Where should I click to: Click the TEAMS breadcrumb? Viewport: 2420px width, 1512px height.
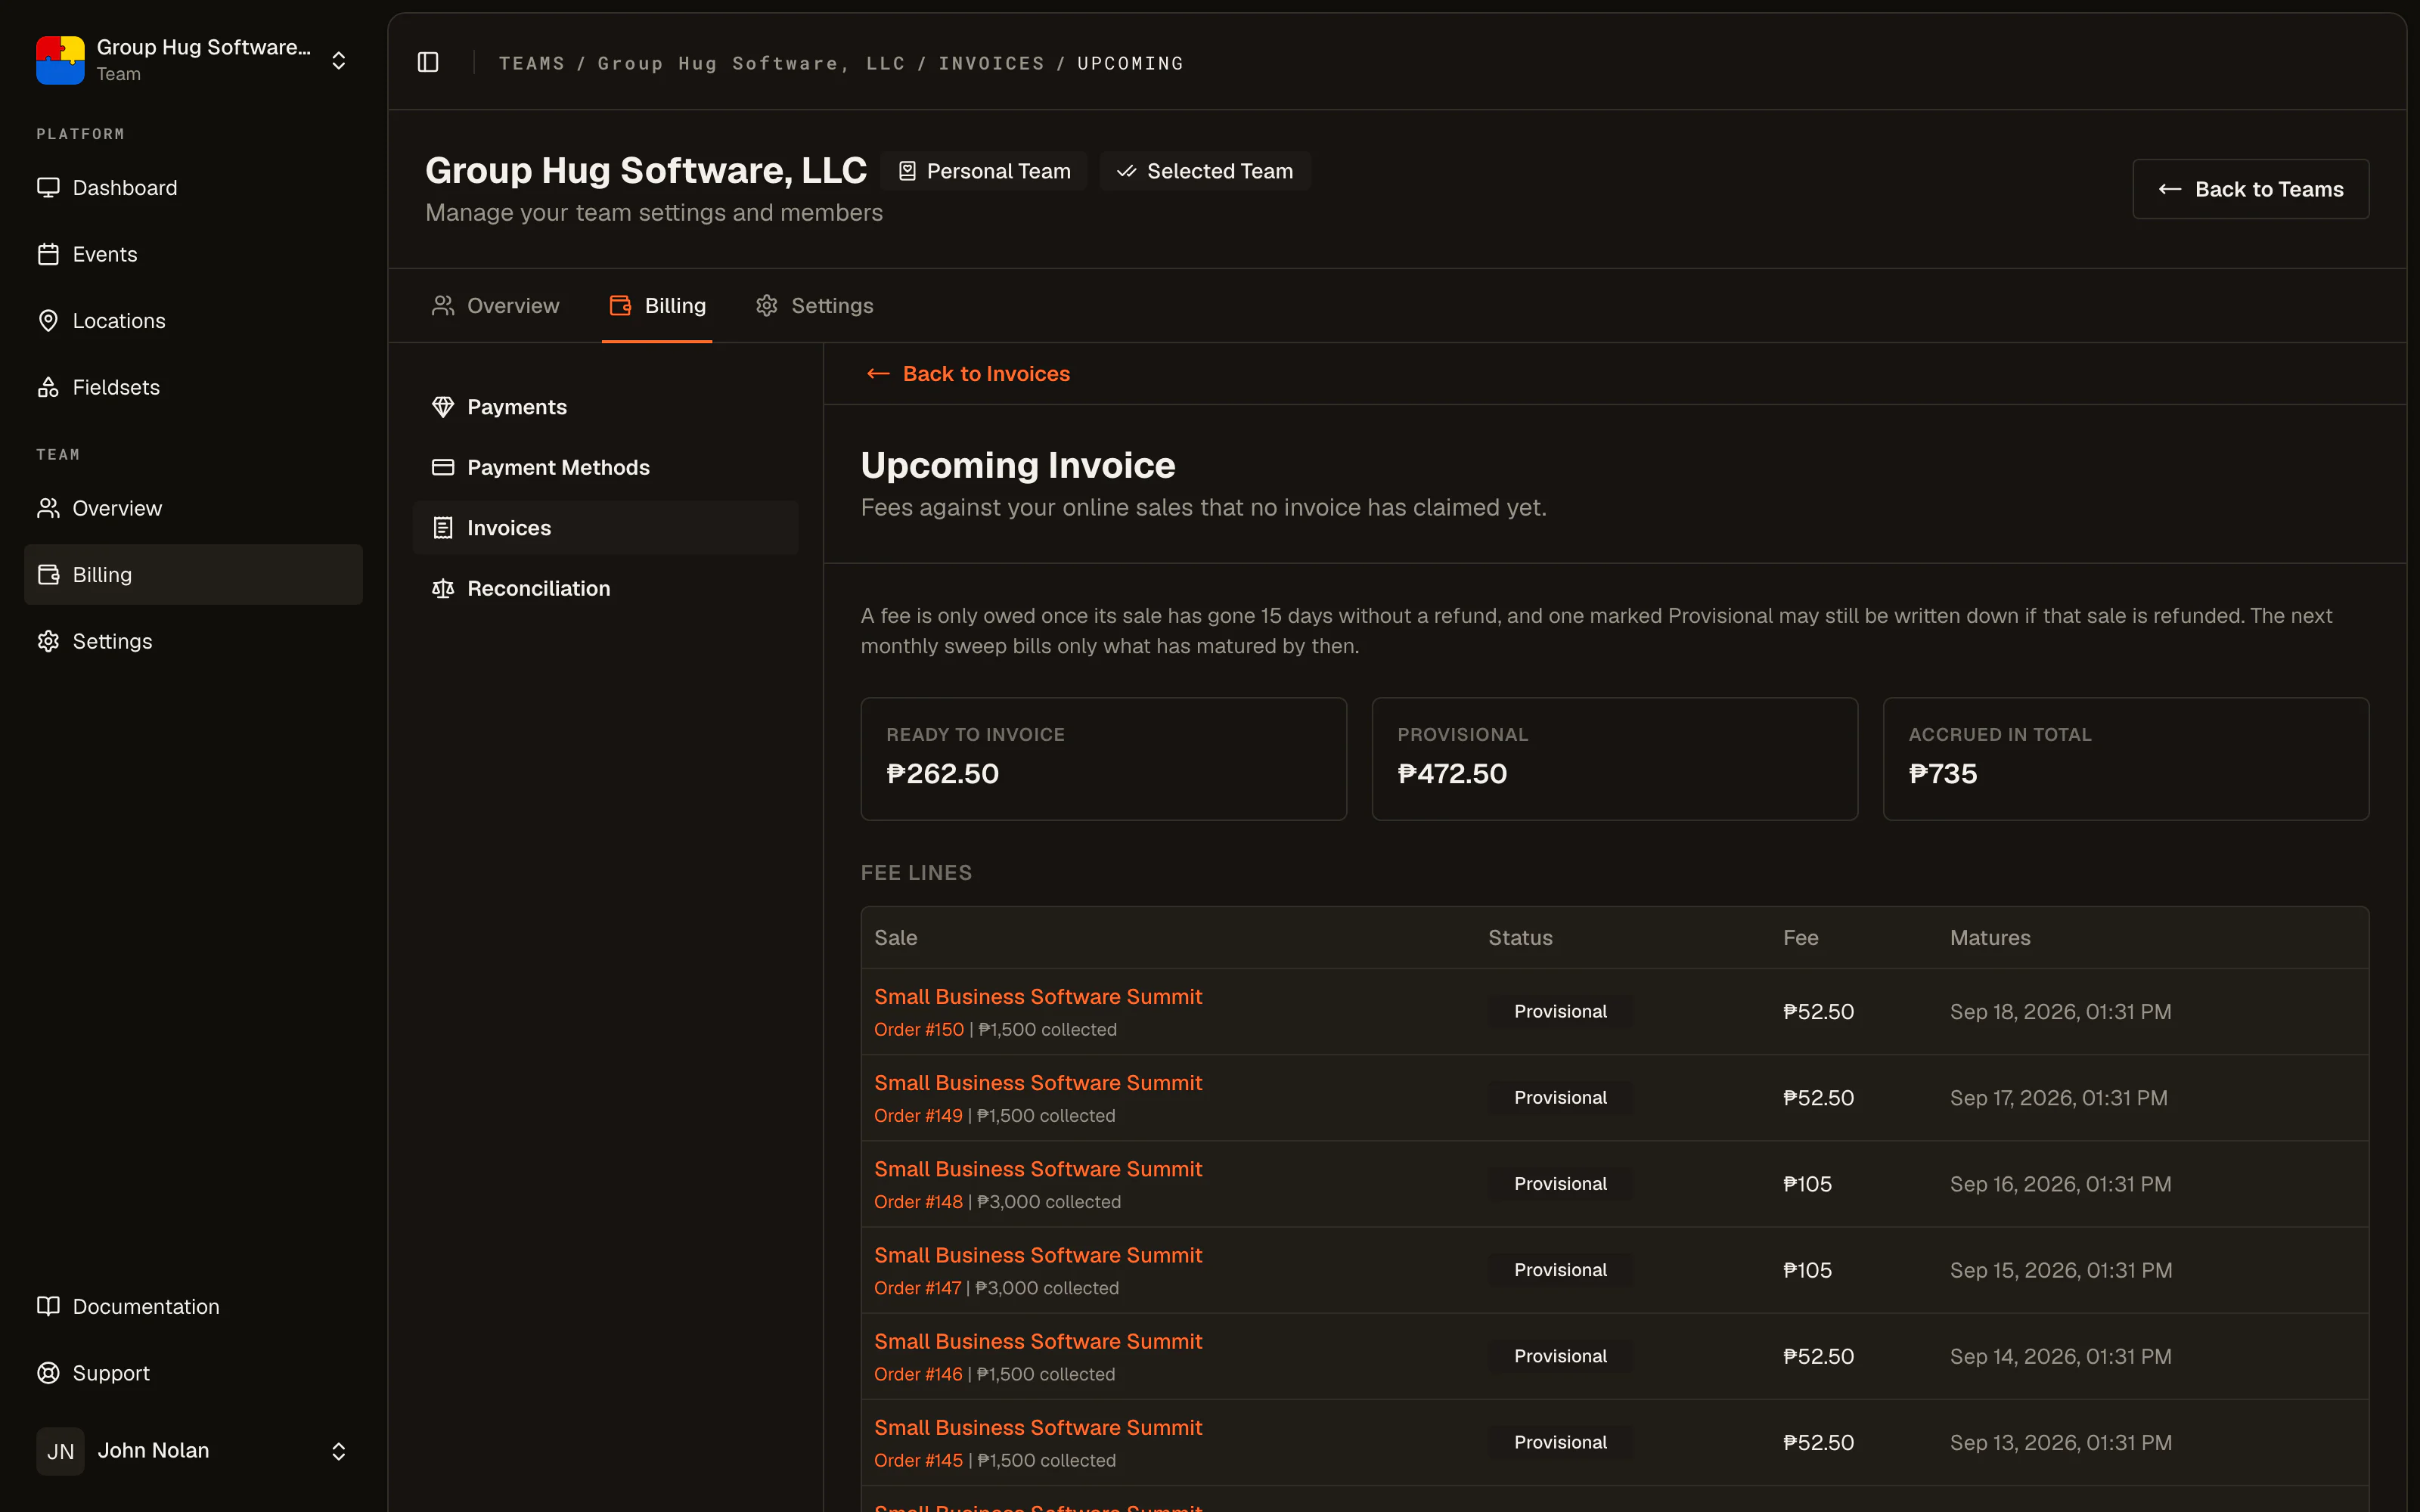(x=531, y=63)
